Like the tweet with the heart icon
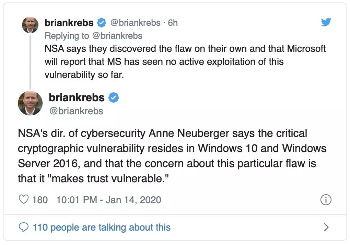Viewport: 350px width, 245px height. 23,199
